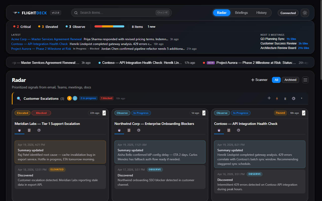
Task: Show All radar items filter
Action: 276,80
